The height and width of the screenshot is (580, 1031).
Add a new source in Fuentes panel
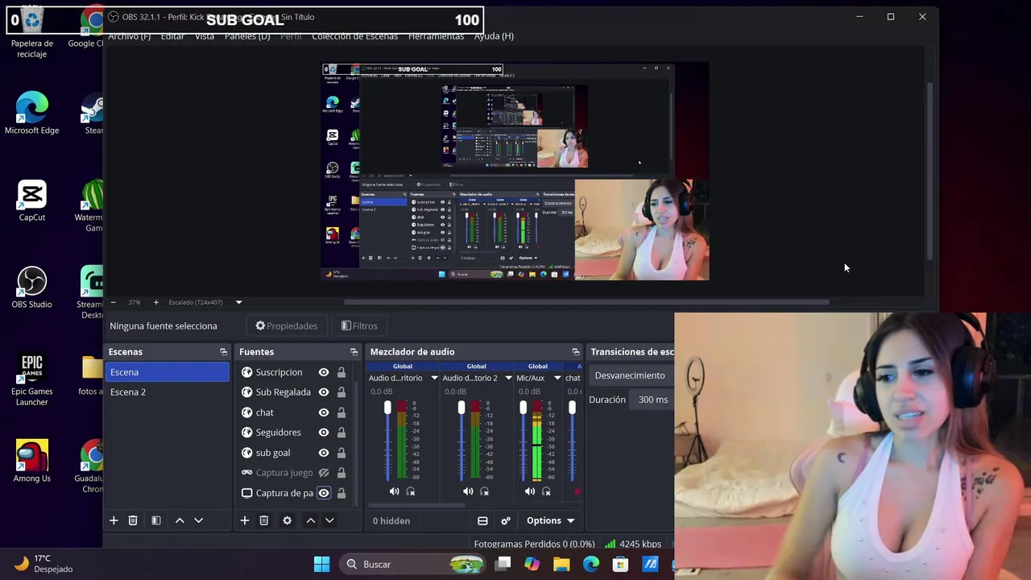(245, 520)
